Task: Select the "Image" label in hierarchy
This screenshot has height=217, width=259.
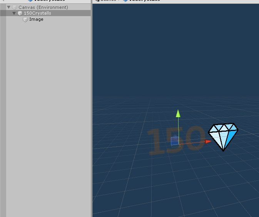Action: (x=36, y=19)
